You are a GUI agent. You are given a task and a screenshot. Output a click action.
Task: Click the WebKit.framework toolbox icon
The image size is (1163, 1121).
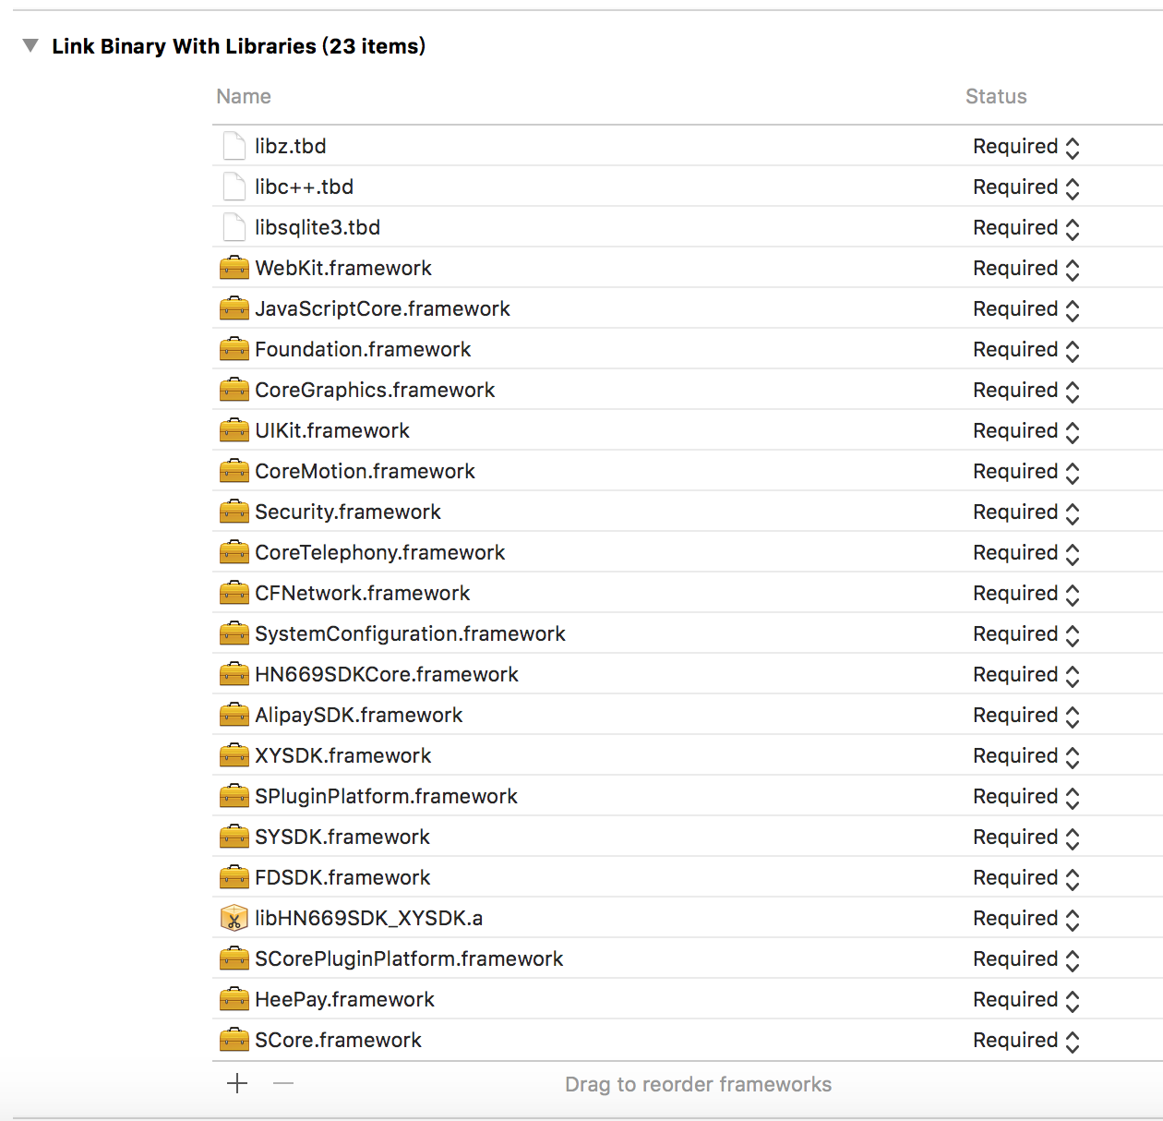[x=234, y=268]
